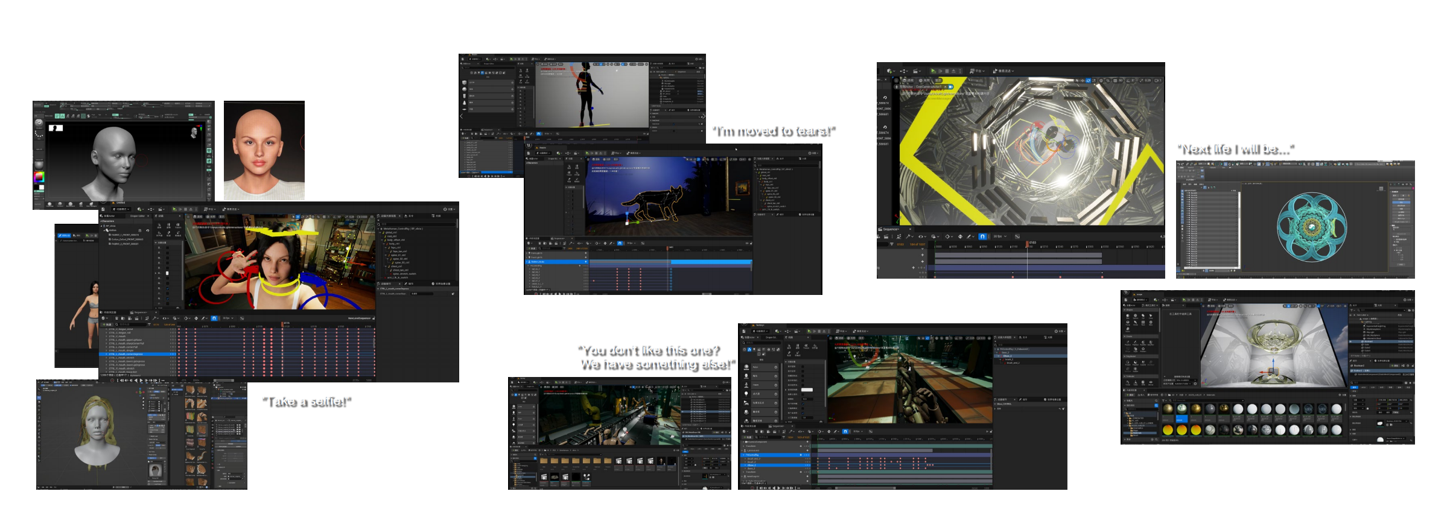This screenshot has width=1447, height=532.
Task: Open platforms dropdown in tunnel scene toolbar
Action: [x=976, y=71]
